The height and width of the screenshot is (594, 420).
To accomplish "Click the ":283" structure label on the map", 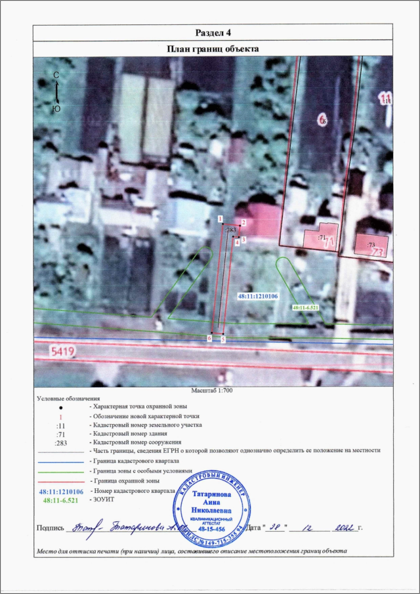I will 230,230.
